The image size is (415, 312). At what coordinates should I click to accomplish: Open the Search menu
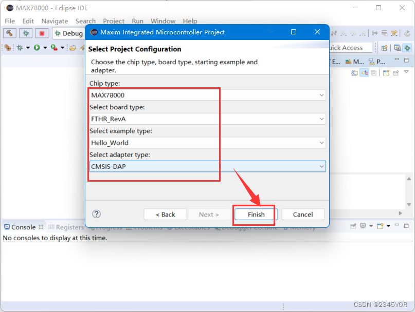pos(85,21)
